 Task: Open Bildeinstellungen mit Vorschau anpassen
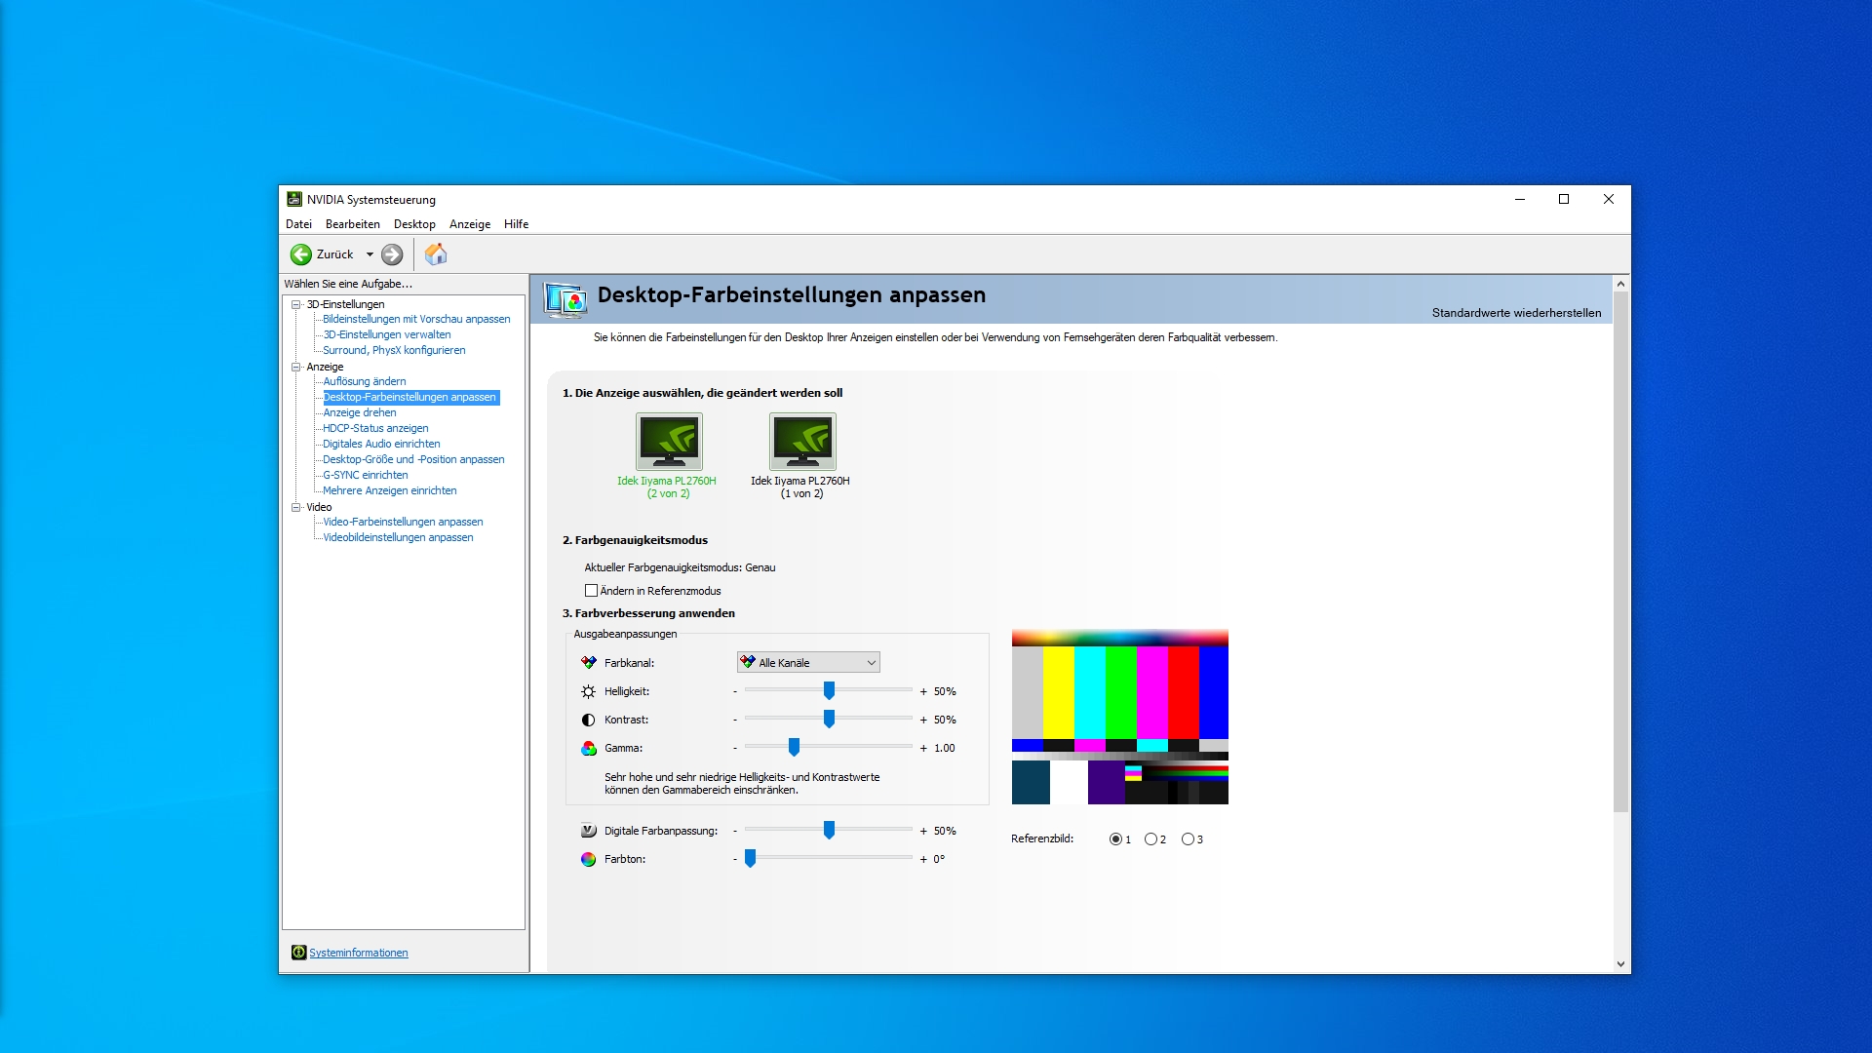(x=416, y=319)
